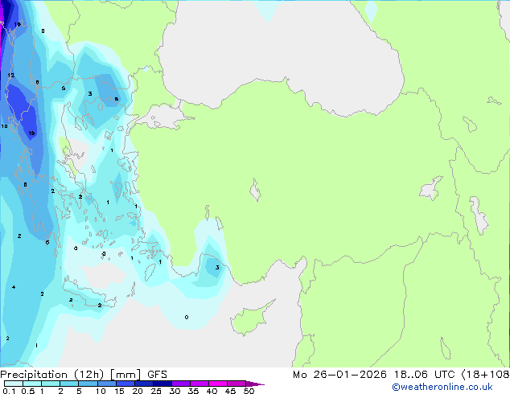Click the map value '12' near left edge
This screenshot has width=510, height=394.
[11, 76]
